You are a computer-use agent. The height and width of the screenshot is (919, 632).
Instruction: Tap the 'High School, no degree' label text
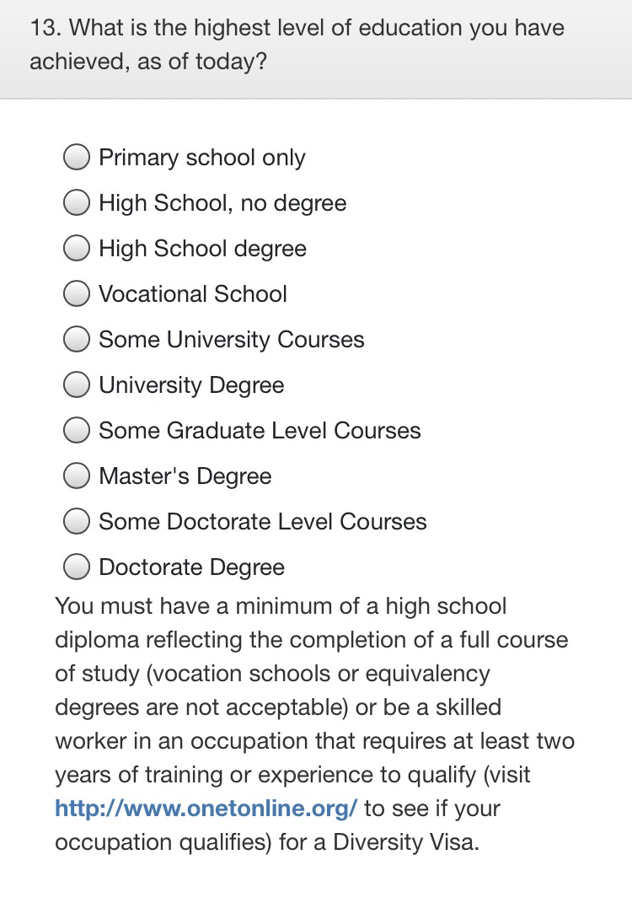222,203
